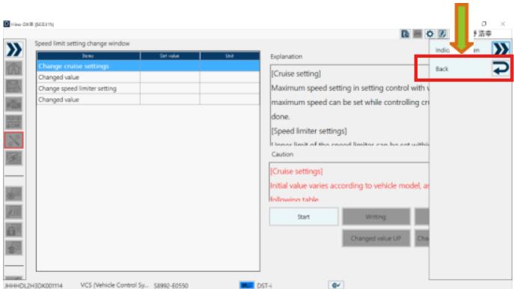Click the Back return-arrow icon

point(501,69)
